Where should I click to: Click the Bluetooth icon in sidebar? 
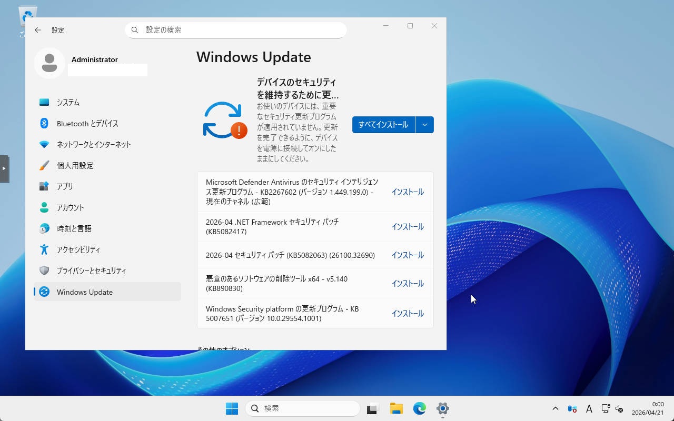click(44, 123)
